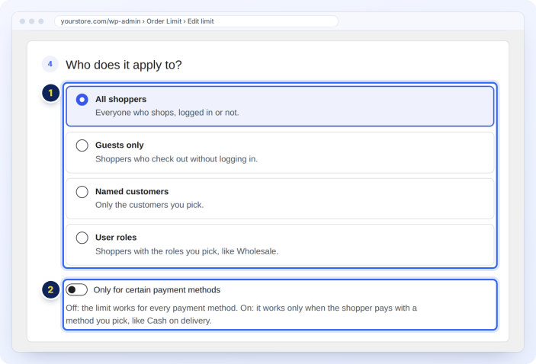The image size is (536, 364).
Task: Click the 'Only for certain payment methods' label
Action: point(157,290)
